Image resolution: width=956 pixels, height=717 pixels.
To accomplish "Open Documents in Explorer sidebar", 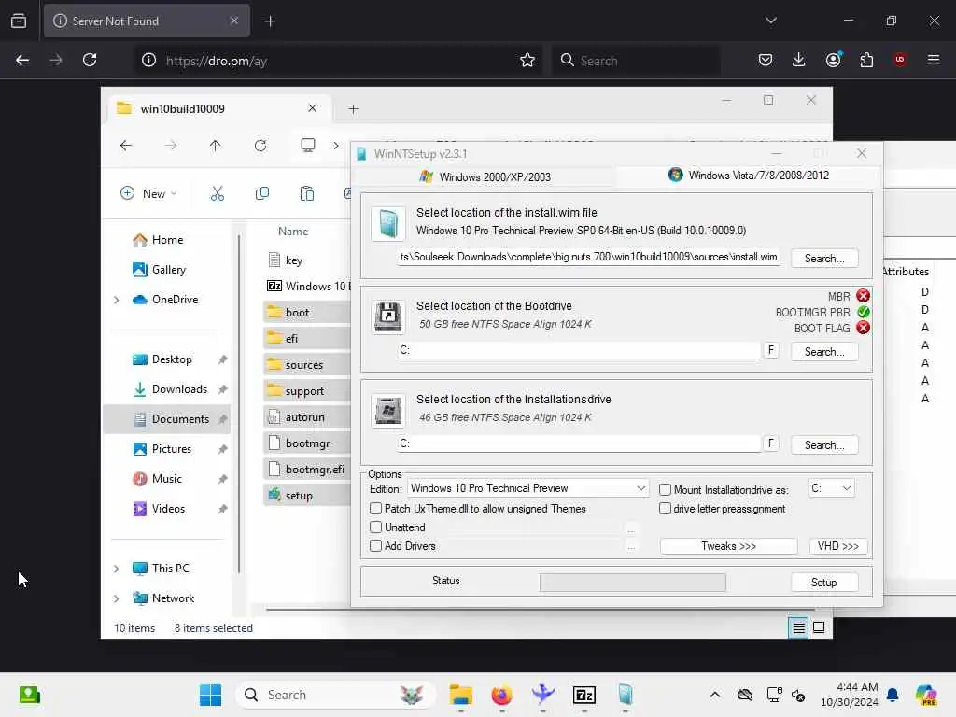I will coord(167,419).
